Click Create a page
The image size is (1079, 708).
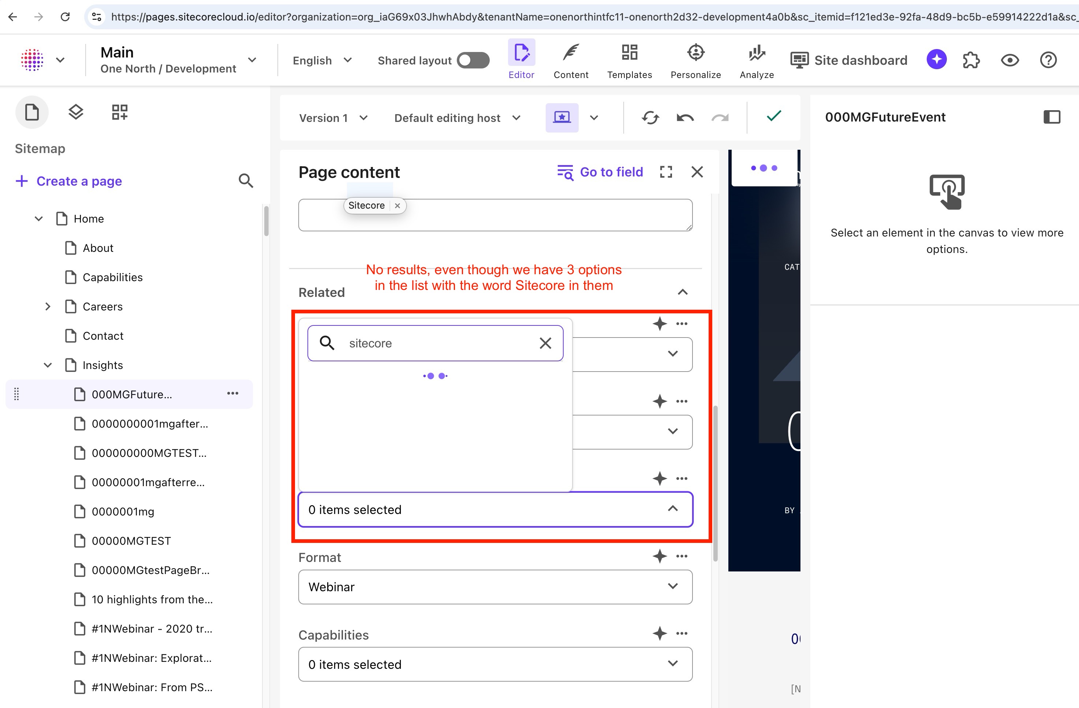pyautogui.click(x=69, y=181)
